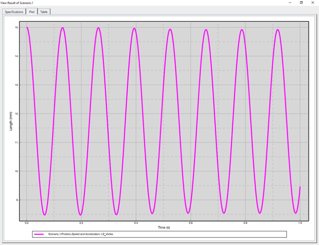The width and height of the screenshot is (319, 245).
Task: Click the window title View Result of Scenario.1
Action: coord(17,3)
